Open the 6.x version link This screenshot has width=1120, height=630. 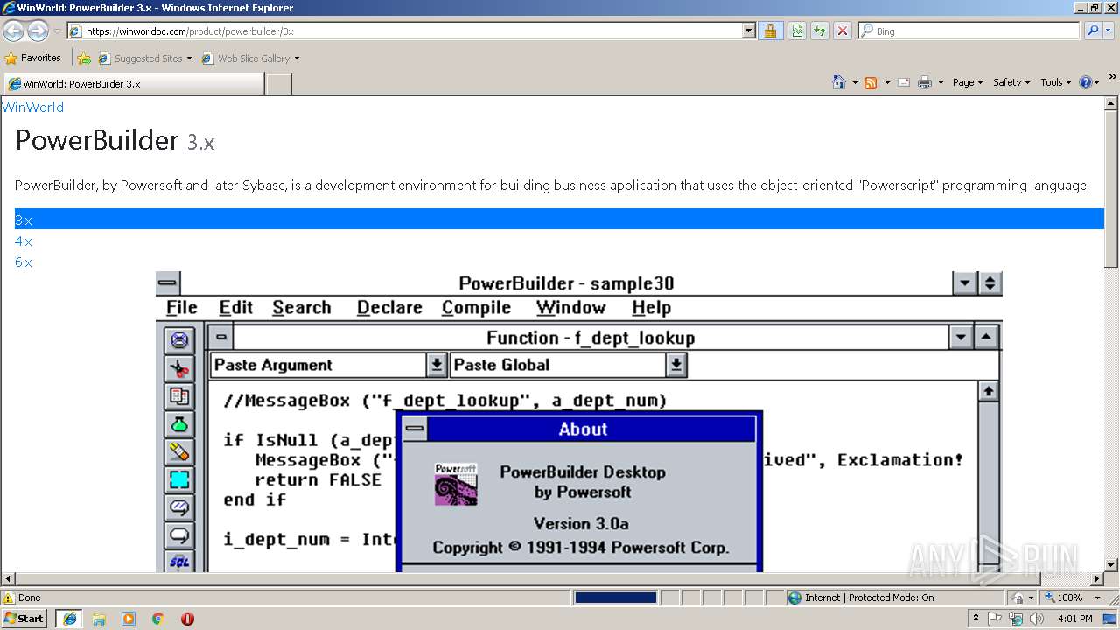point(23,262)
